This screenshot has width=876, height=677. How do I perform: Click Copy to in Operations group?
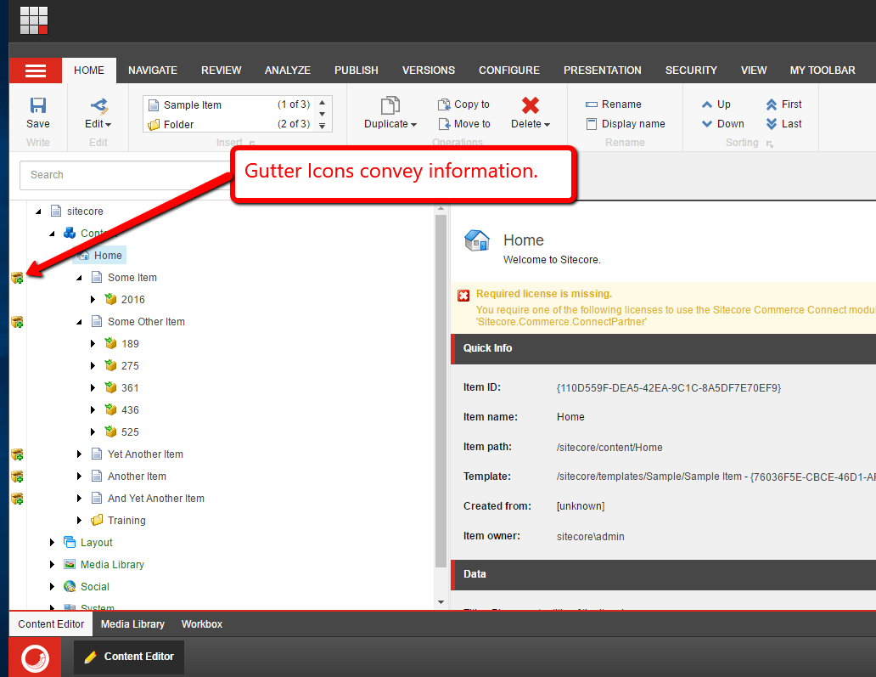click(463, 104)
